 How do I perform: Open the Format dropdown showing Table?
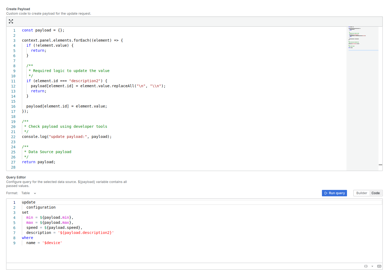(26, 193)
